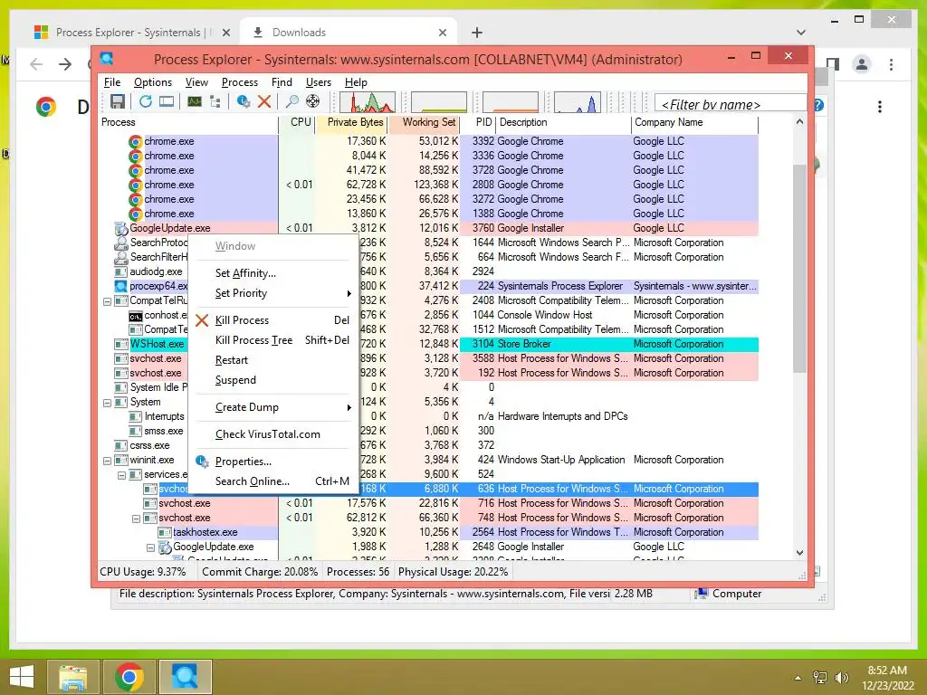Open the System Information graph icon
This screenshot has height=695, width=927.
tap(195, 101)
